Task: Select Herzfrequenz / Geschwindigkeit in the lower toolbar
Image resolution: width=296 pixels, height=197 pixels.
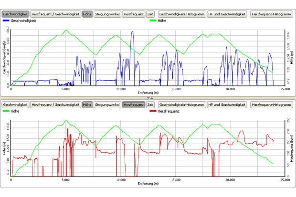Action: tap(55, 104)
